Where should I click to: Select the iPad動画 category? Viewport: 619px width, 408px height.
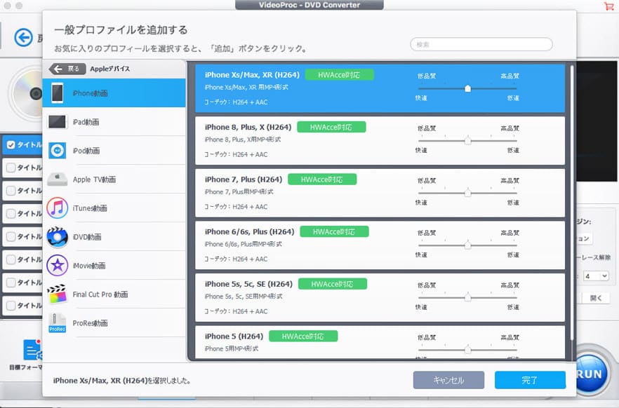tap(114, 122)
